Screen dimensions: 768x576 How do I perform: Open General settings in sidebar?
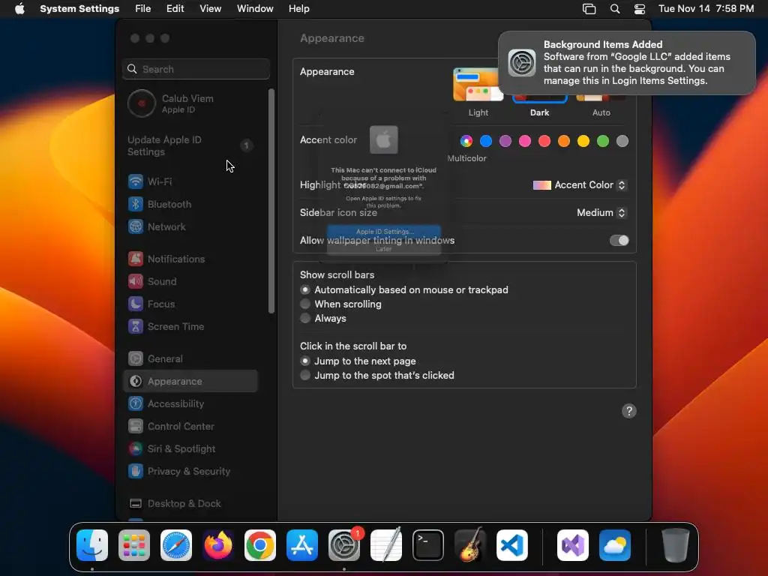click(x=190, y=359)
